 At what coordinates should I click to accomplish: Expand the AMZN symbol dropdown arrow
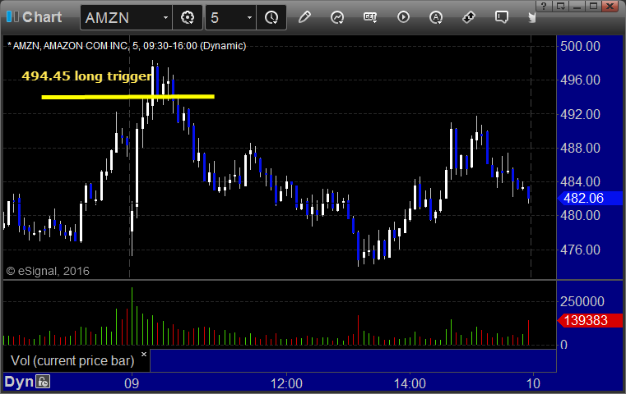(165, 17)
